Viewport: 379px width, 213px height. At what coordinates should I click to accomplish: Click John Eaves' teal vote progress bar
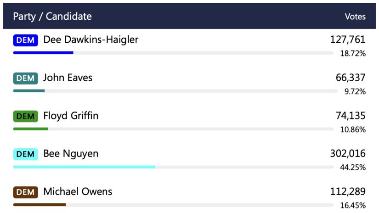29,91
